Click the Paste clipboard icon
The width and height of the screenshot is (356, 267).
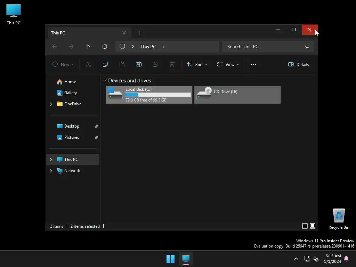click(x=122, y=64)
